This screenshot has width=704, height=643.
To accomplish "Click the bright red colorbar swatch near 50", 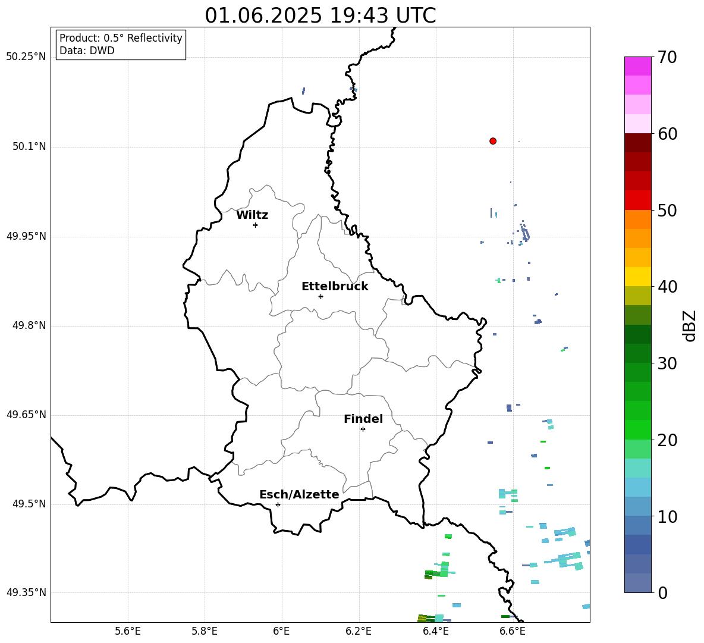I will [x=637, y=200].
